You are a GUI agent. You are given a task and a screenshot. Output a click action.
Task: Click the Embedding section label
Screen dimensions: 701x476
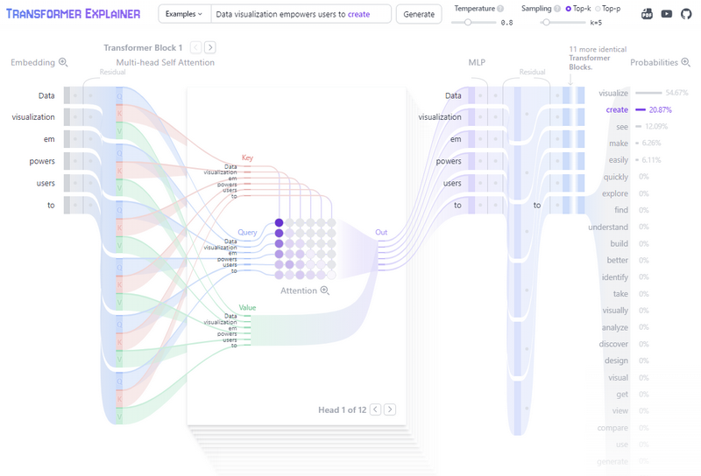(x=32, y=62)
